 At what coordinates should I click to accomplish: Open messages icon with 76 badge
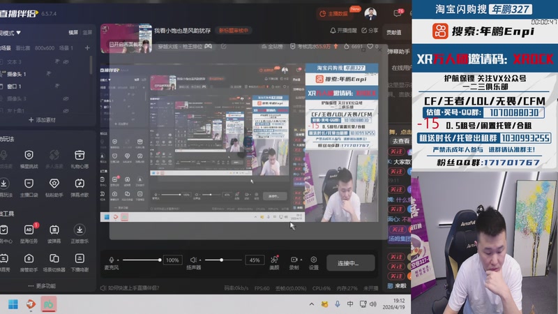(398, 13)
